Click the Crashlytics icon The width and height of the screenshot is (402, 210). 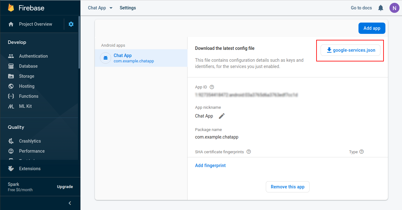(x=11, y=141)
